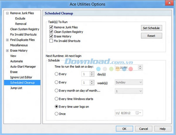The width and height of the screenshot is (176, 135).
Task: Expand the Erase History tree node
Action: (7, 51)
